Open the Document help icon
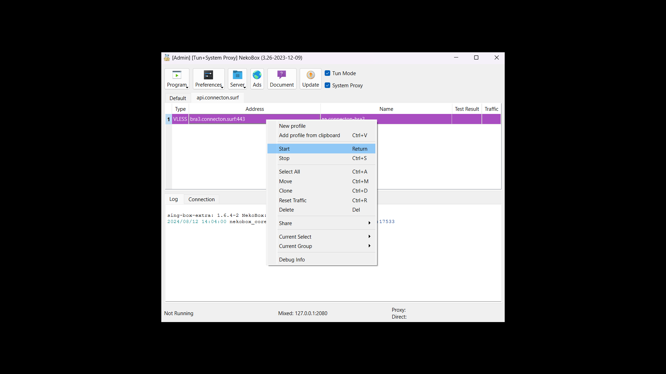This screenshot has height=374, width=666. [x=281, y=75]
